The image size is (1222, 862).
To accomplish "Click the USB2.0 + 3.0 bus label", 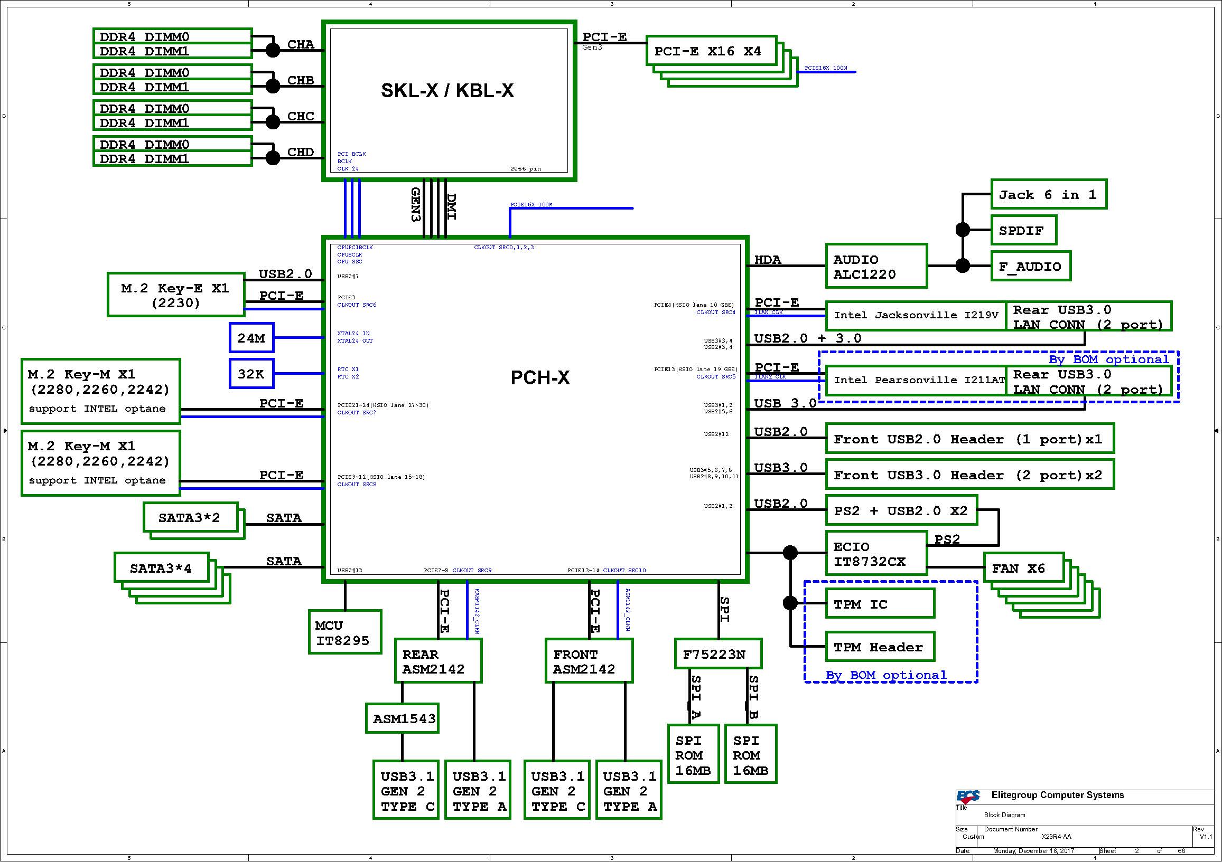I will click(x=807, y=338).
